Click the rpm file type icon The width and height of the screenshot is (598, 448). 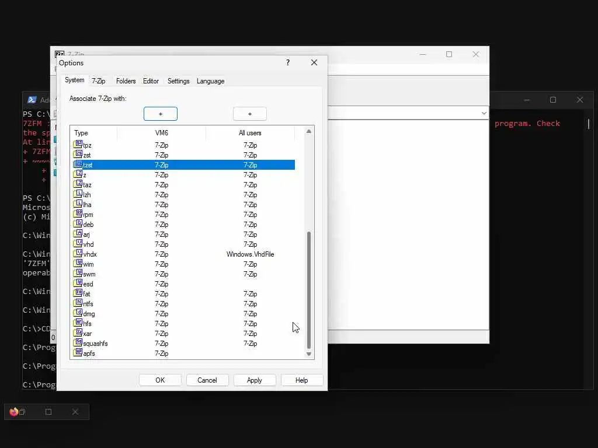click(x=78, y=213)
